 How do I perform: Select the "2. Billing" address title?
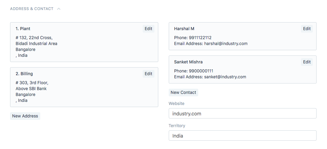[24, 74]
